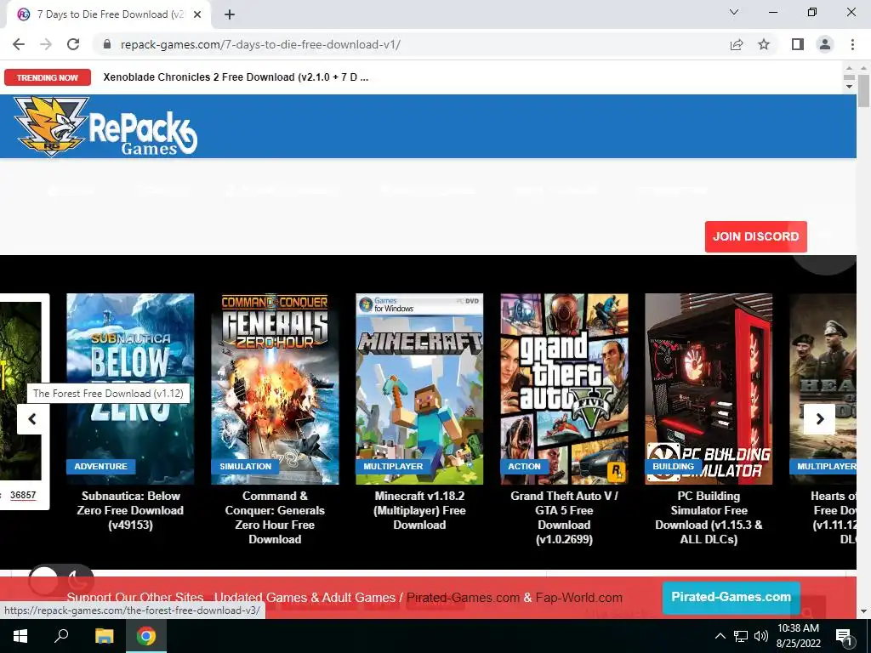Click SIMULATION category tag
This screenshot has width=871, height=653.
tap(246, 467)
